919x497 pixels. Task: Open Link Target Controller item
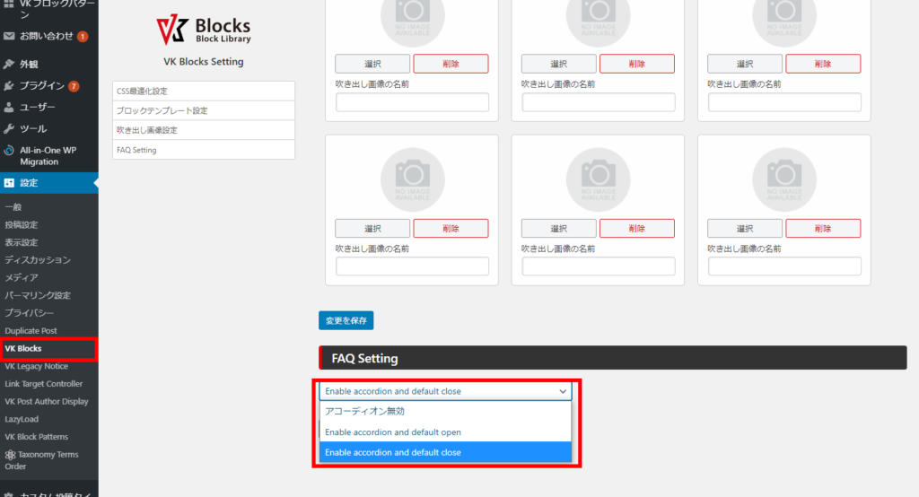point(44,384)
